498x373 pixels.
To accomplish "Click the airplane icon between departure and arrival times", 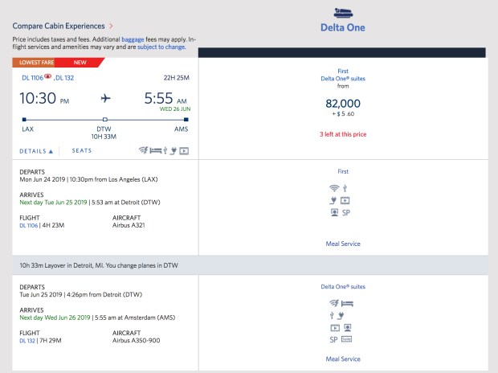I will (105, 98).
